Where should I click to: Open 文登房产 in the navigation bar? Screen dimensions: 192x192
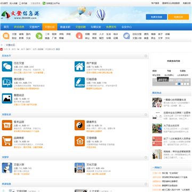point(35,27)
